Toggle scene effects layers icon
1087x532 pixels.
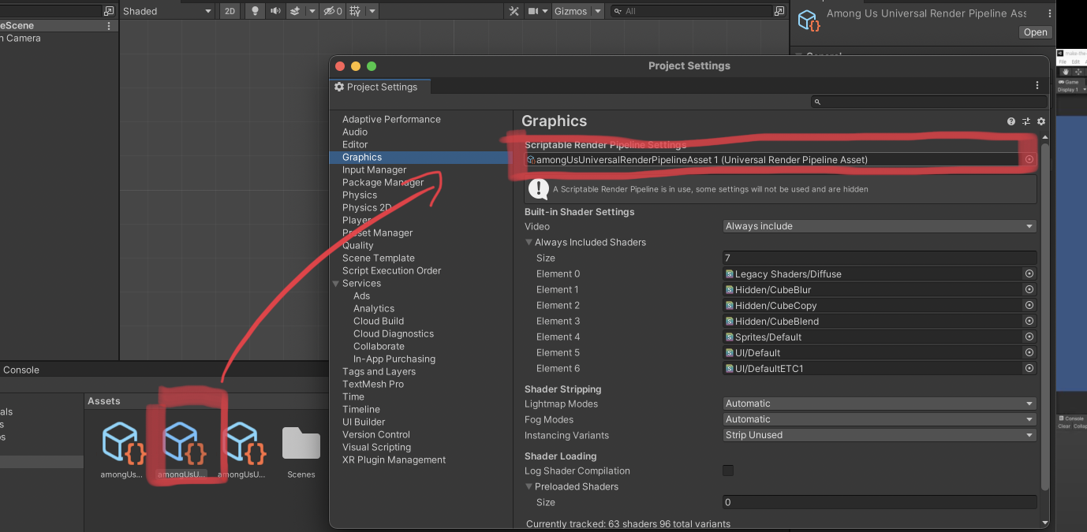[x=295, y=11]
